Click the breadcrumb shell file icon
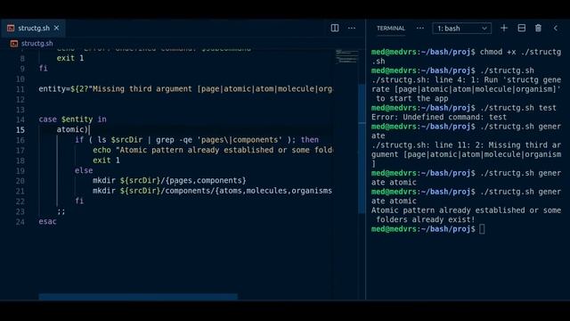Image resolution: width=570 pixels, height=321 pixels. pyautogui.click(x=14, y=44)
